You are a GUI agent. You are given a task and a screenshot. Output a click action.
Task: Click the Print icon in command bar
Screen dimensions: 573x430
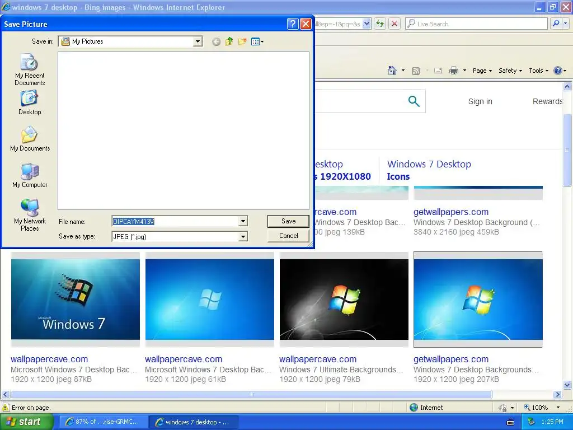point(453,71)
